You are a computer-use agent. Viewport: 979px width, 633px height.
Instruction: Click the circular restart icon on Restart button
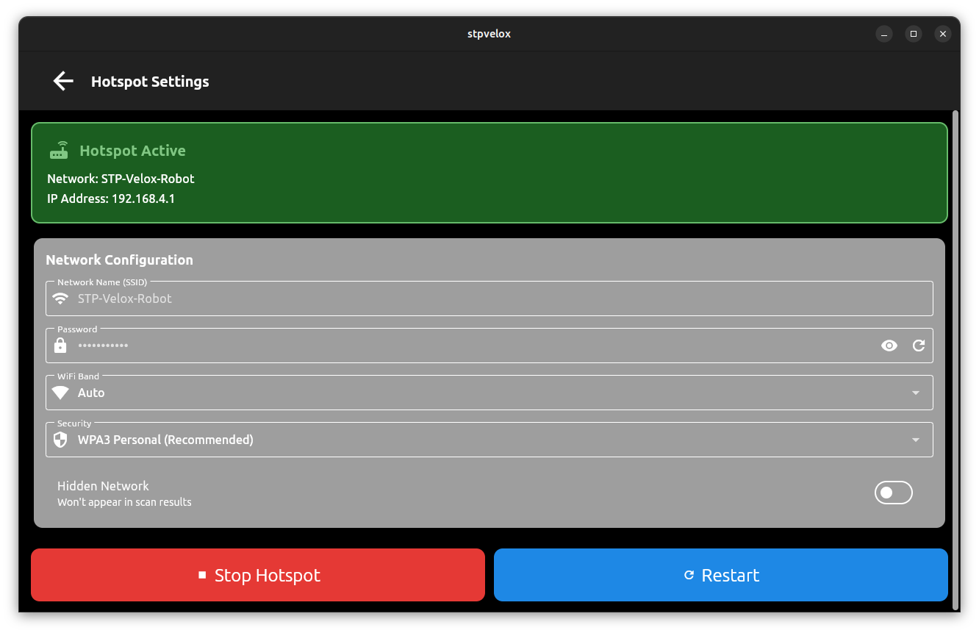pyautogui.click(x=688, y=575)
